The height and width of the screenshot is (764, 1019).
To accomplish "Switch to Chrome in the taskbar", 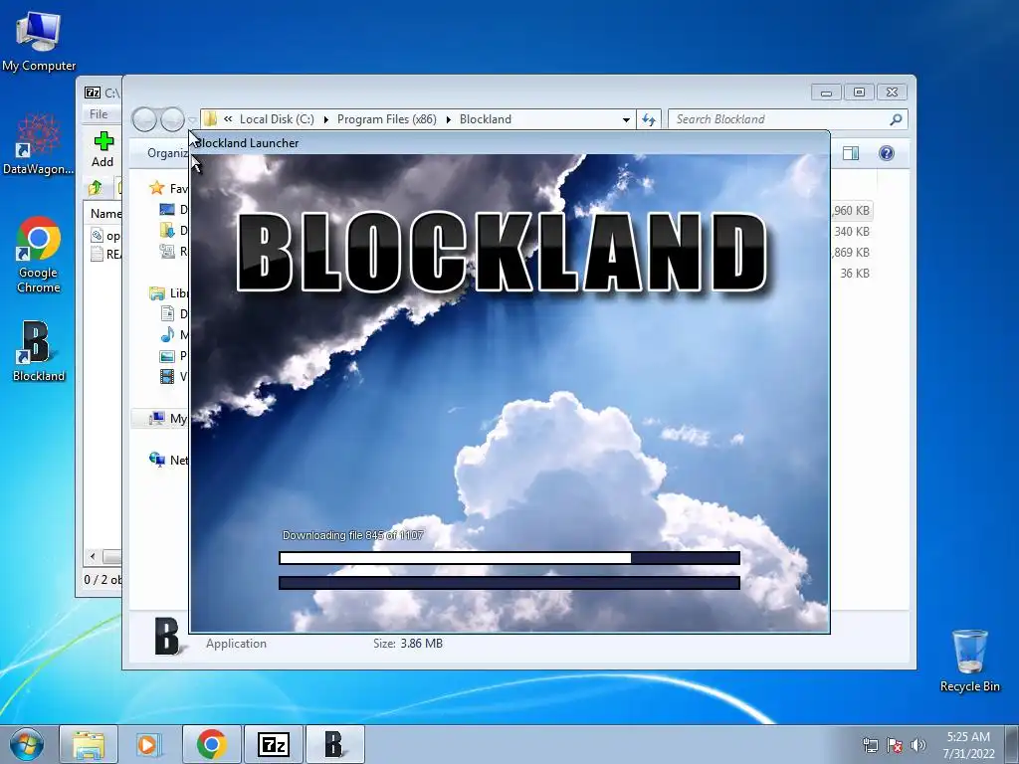I will point(211,744).
